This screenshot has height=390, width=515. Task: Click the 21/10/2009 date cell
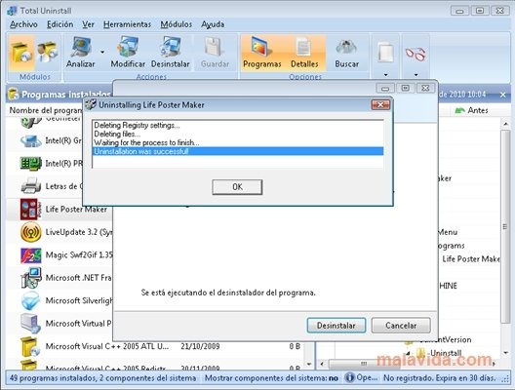[x=200, y=346]
